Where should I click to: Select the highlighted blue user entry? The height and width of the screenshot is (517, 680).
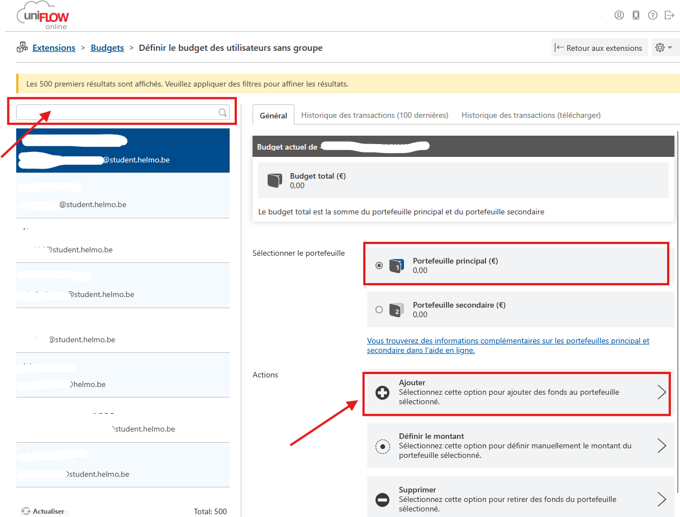tap(123, 151)
